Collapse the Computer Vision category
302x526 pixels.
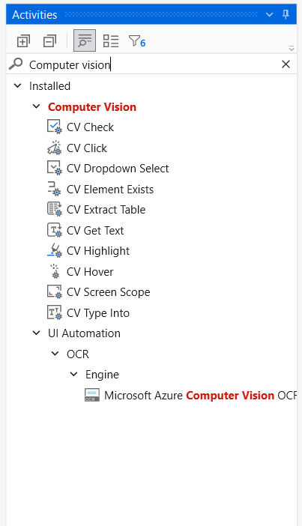[36, 106]
